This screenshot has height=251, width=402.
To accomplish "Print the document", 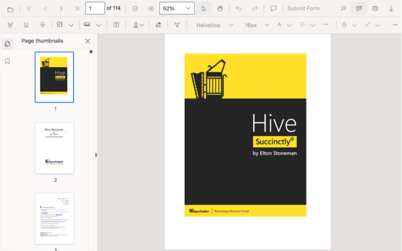I will click(375, 9).
